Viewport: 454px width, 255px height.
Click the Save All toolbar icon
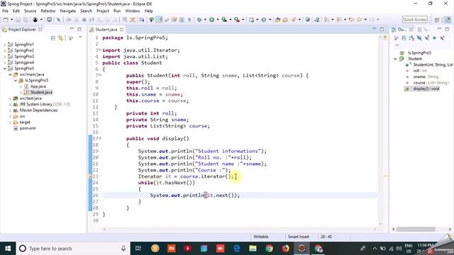click(26, 20)
